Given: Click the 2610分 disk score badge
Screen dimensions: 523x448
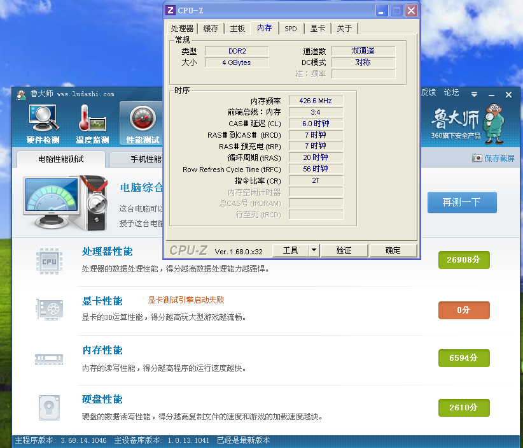Looking at the screenshot, I should [x=464, y=408].
